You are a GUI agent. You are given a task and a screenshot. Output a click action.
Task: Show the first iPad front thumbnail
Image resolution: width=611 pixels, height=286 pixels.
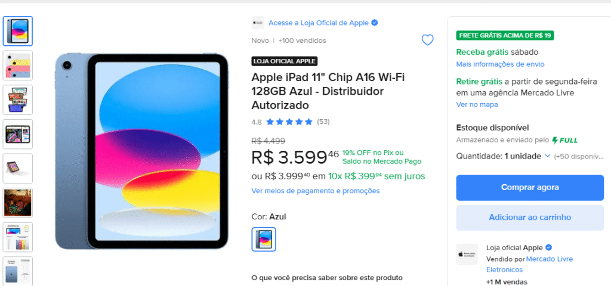point(17,31)
